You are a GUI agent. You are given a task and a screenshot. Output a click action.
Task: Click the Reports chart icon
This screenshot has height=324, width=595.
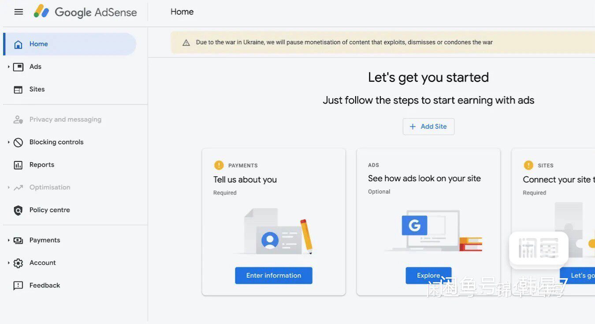(x=18, y=165)
